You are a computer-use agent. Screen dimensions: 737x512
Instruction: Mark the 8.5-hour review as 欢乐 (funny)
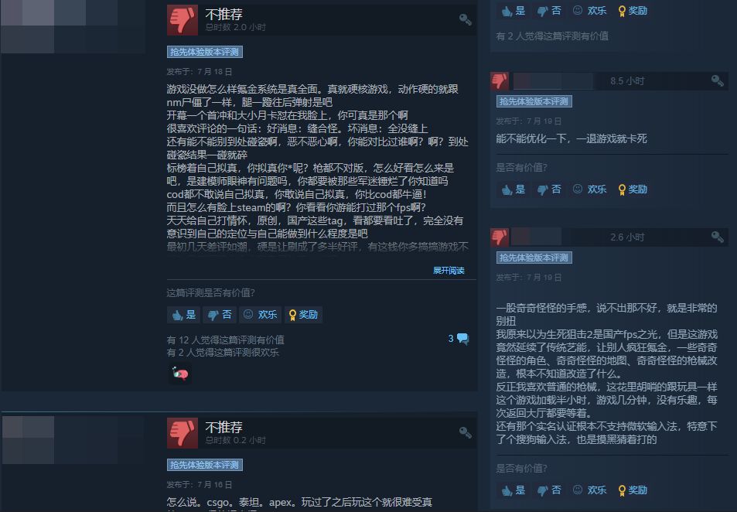coord(590,189)
